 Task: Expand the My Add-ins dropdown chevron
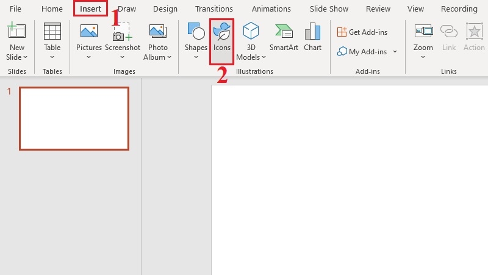tap(395, 52)
